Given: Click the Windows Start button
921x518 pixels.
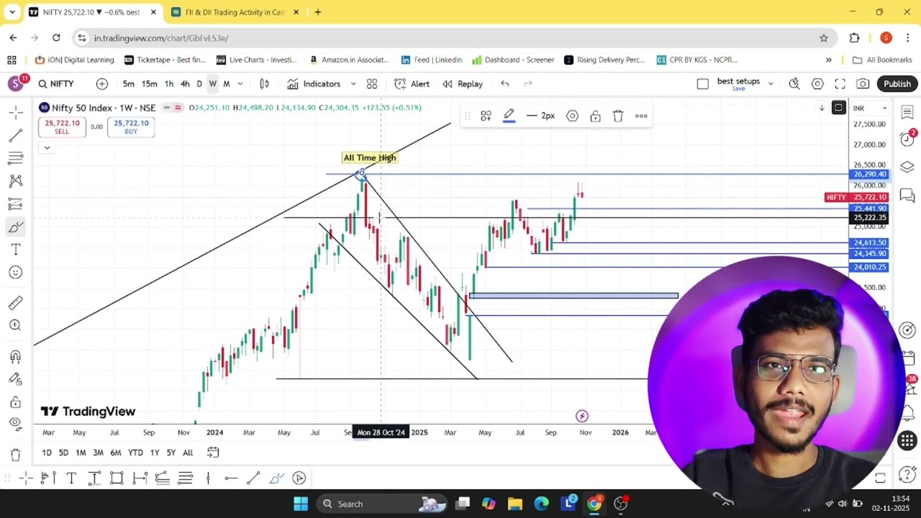Looking at the screenshot, I should click(x=301, y=504).
